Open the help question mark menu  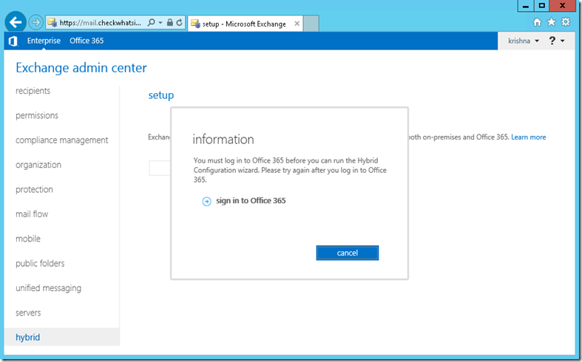(556, 41)
